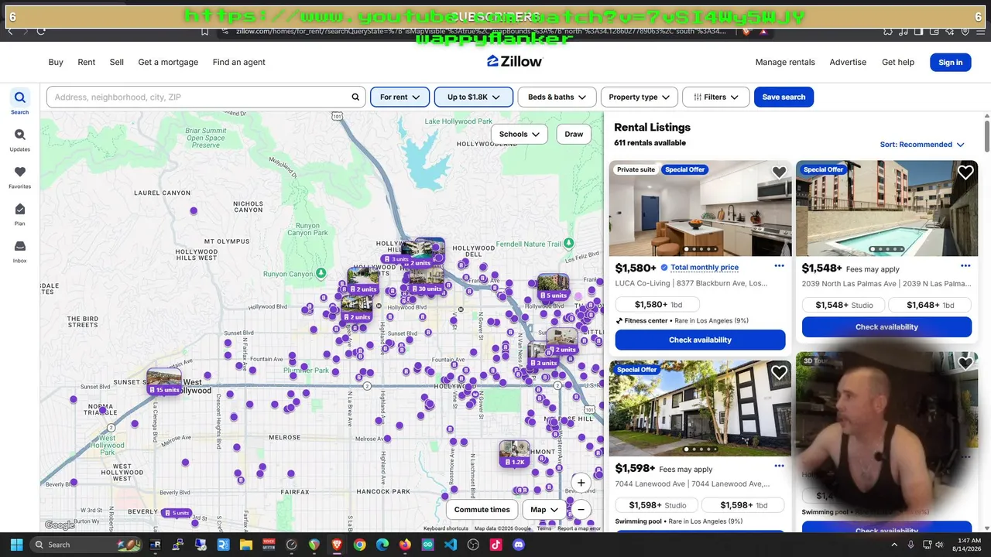This screenshot has width=991, height=557.
Task: Reload the page in the browser
Action: coord(40,31)
